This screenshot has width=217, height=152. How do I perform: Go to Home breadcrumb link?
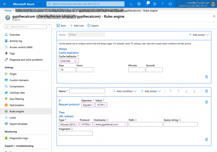tap(8, 11)
